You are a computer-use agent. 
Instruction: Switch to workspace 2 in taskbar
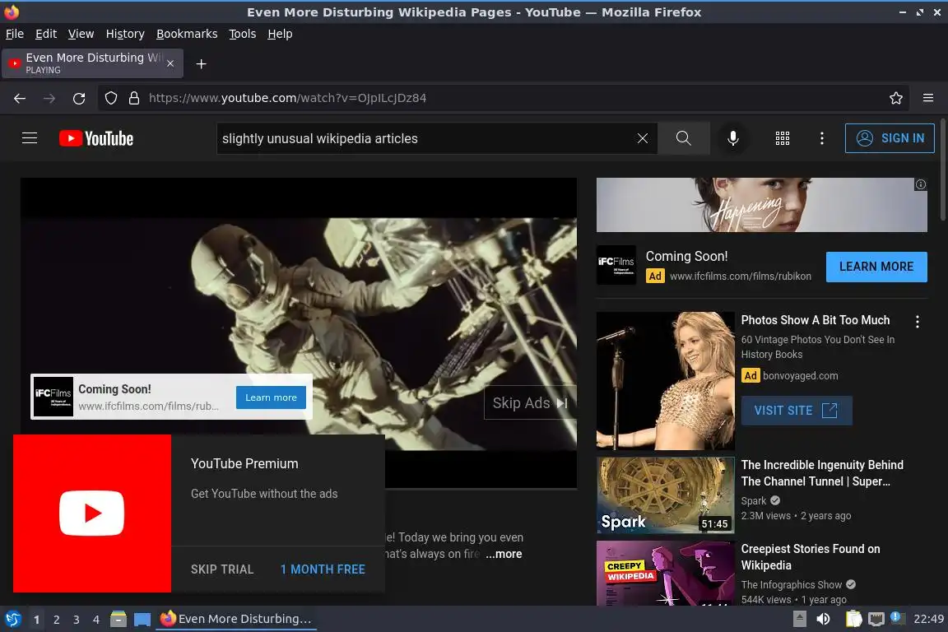(56, 620)
